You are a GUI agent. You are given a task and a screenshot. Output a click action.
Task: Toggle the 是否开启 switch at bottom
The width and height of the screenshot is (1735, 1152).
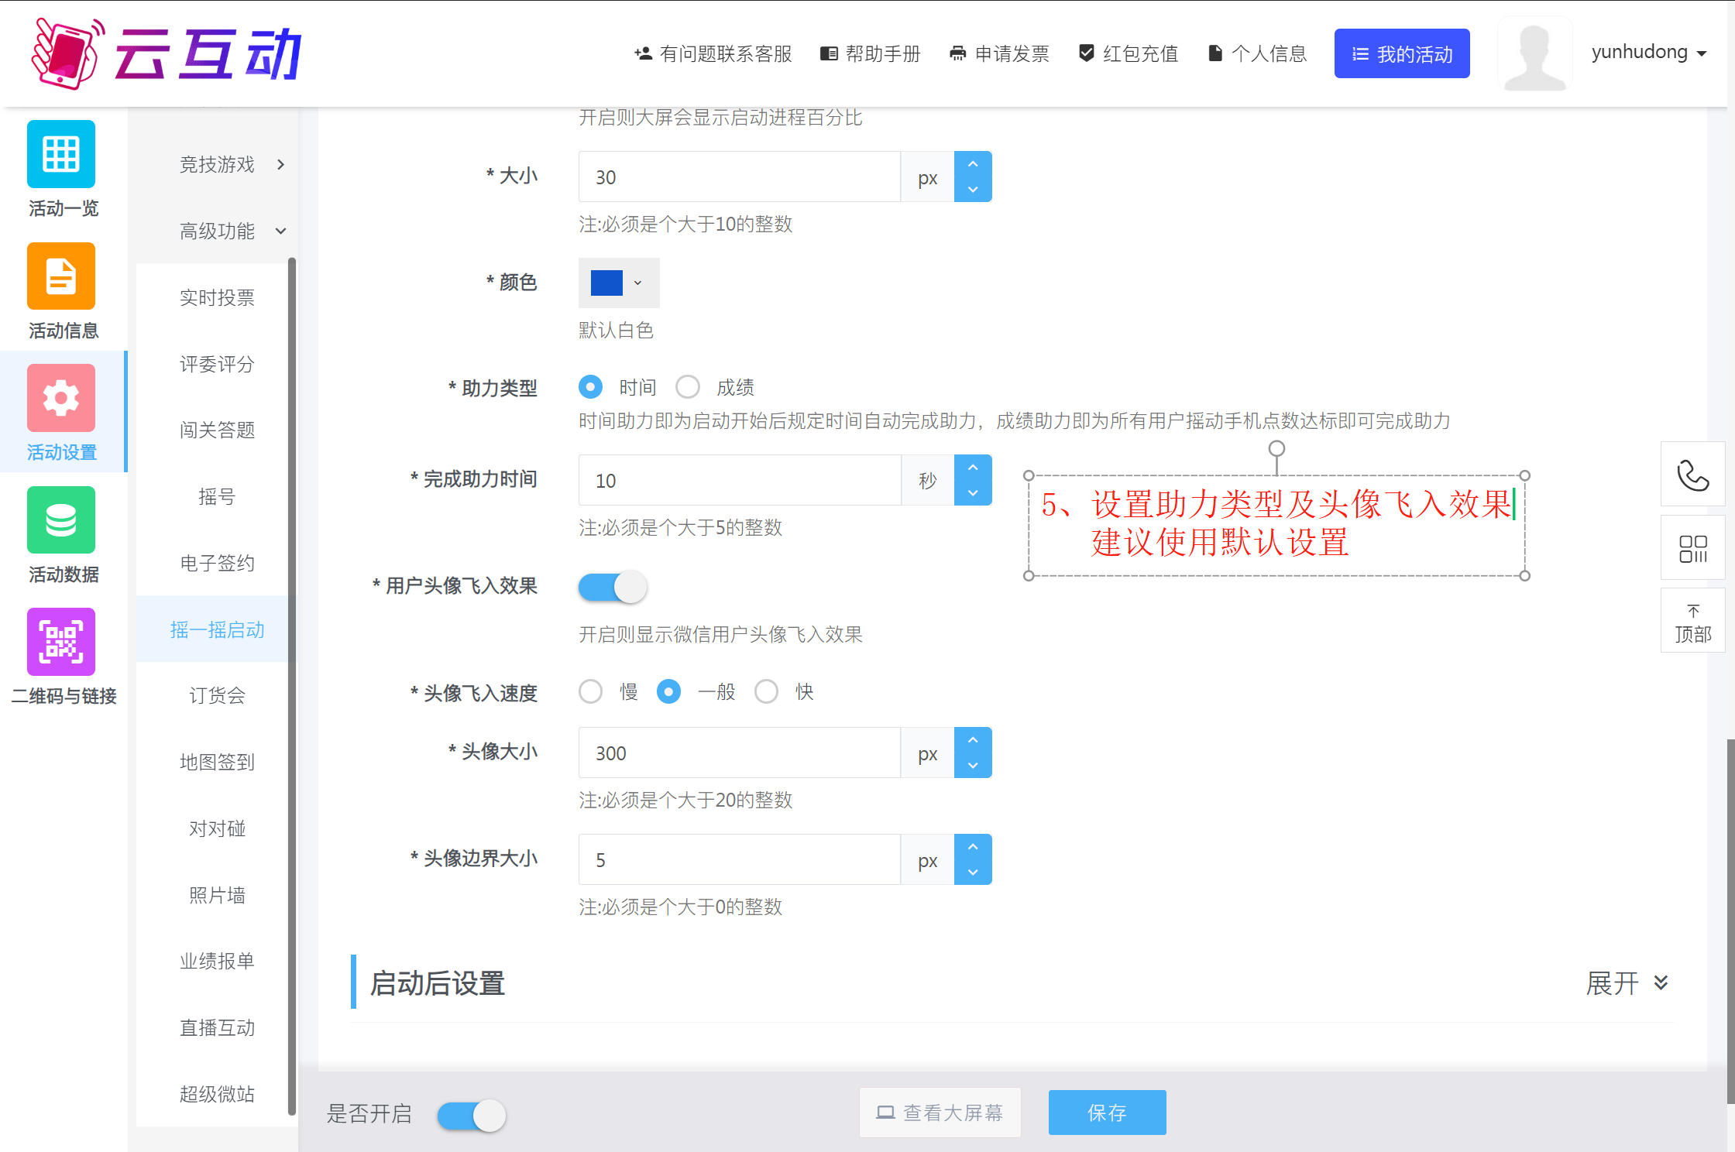(472, 1116)
